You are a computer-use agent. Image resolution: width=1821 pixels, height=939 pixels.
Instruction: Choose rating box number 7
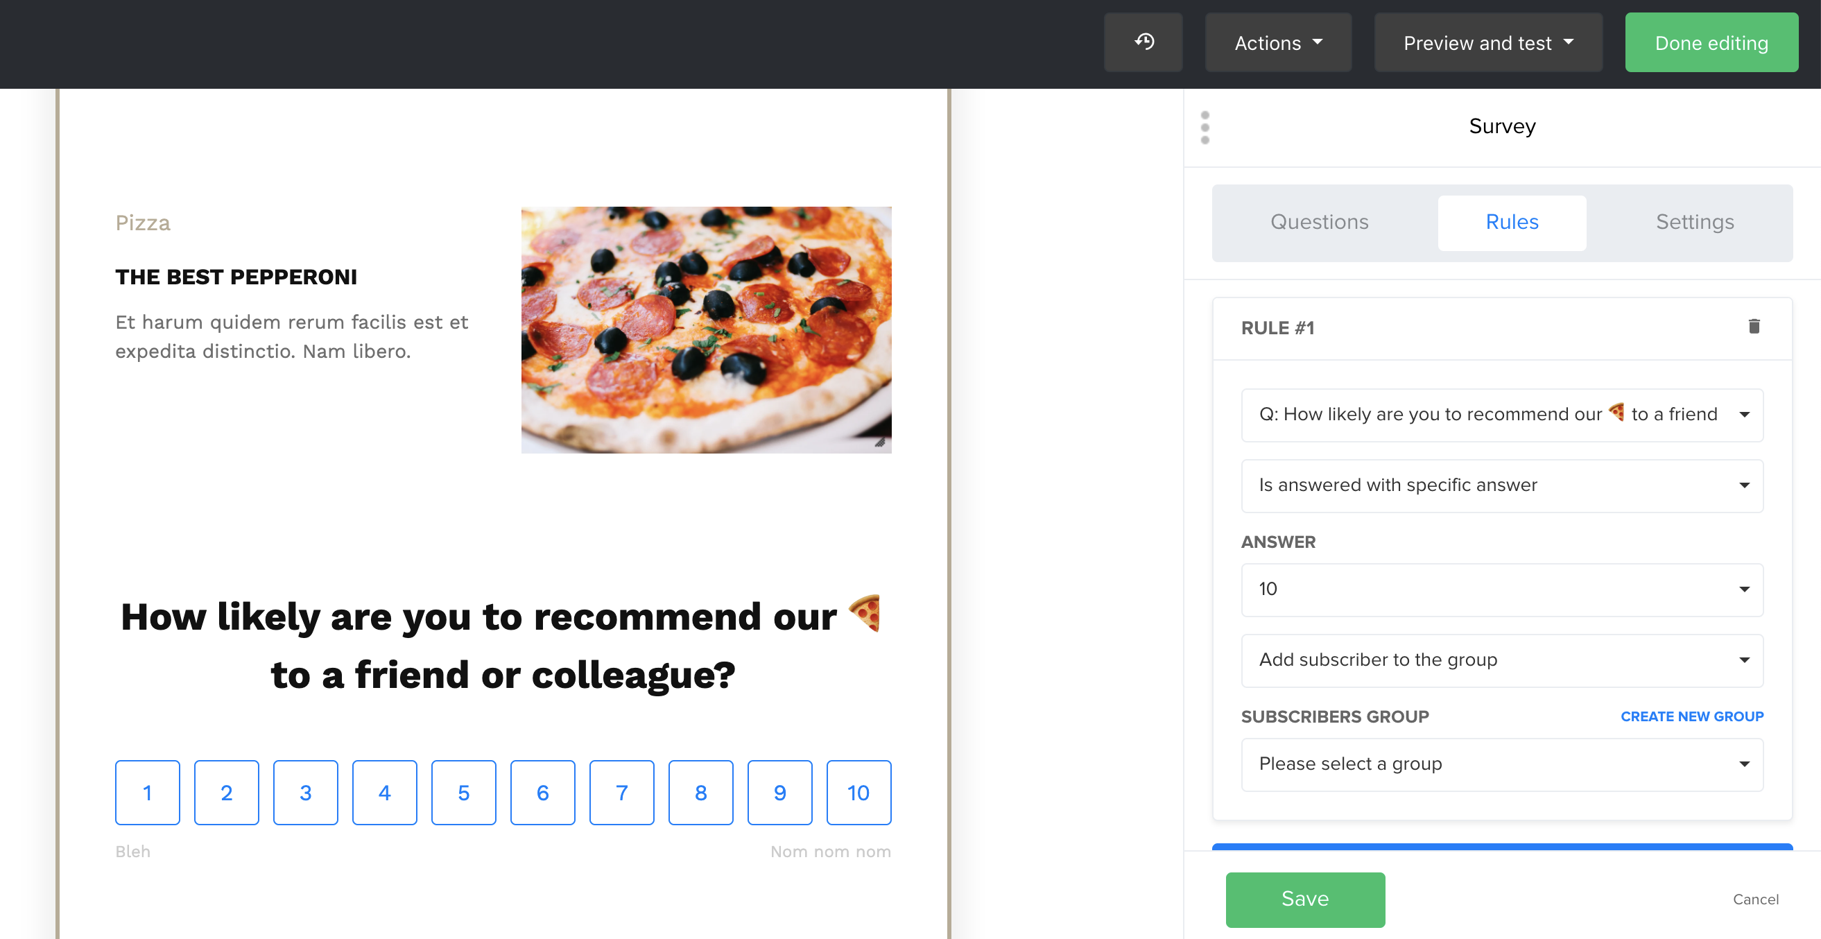coord(621,792)
